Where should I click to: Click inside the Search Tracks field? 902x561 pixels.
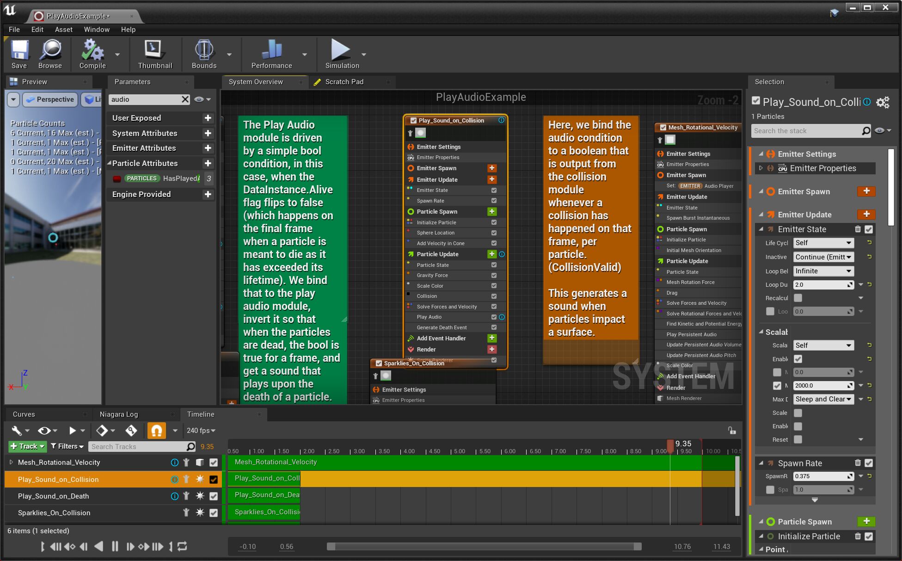pos(139,446)
